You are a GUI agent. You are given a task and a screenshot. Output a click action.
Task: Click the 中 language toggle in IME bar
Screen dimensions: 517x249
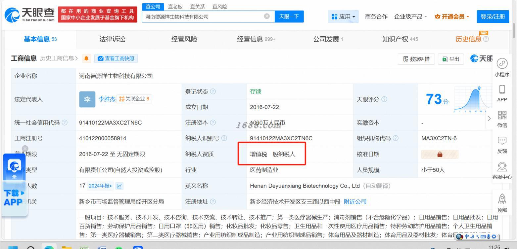click(x=467, y=236)
